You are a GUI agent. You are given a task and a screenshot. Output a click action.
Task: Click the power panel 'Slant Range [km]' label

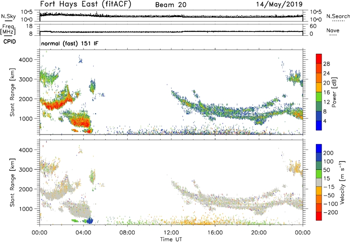(12, 92)
